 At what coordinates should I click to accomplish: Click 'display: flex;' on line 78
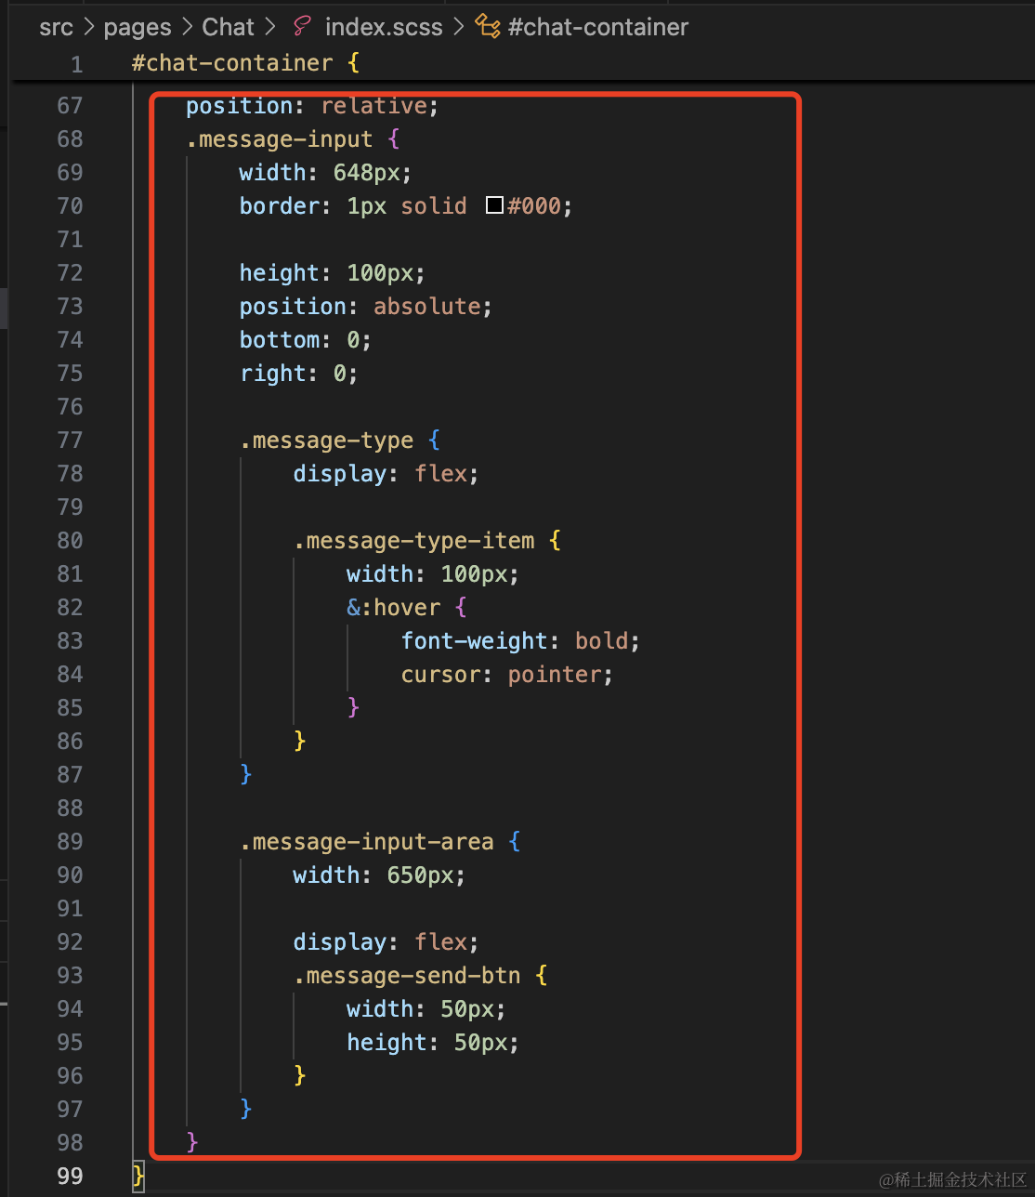(x=386, y=474)
